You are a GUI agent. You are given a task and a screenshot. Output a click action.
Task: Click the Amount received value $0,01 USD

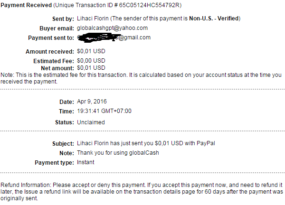[x=91, y=51]
